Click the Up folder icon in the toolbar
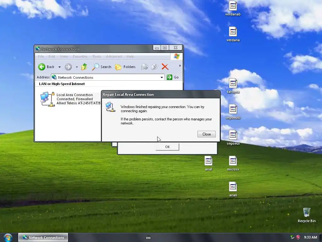This screenshot has width=322, height=242. pos(84,67)
